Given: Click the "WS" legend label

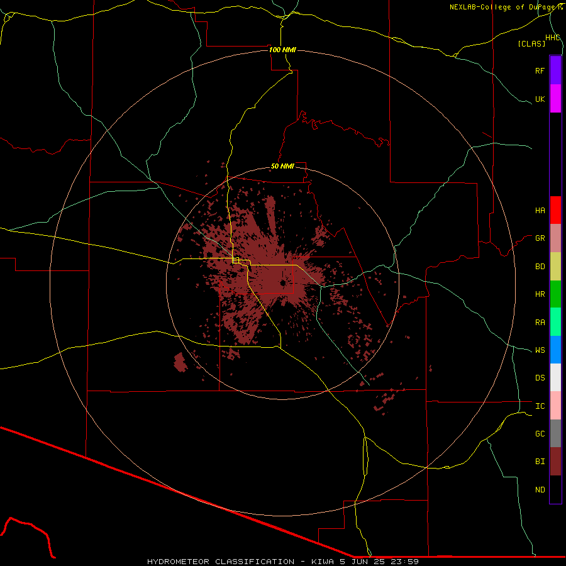Looking at the screenshot, I should (x=540, y=350).
